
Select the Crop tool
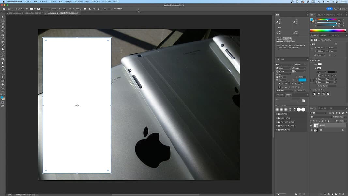(3, 31)
